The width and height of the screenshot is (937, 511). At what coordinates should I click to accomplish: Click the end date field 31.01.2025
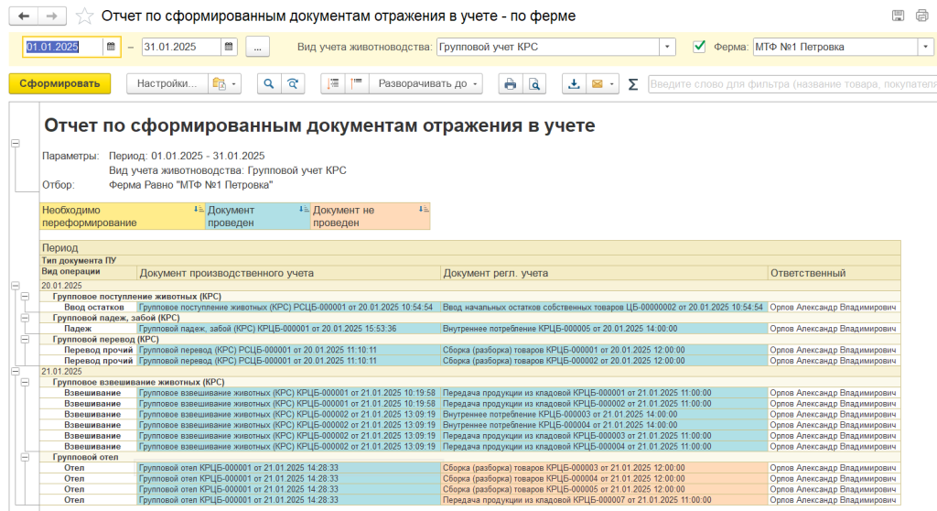coord(181,47)
